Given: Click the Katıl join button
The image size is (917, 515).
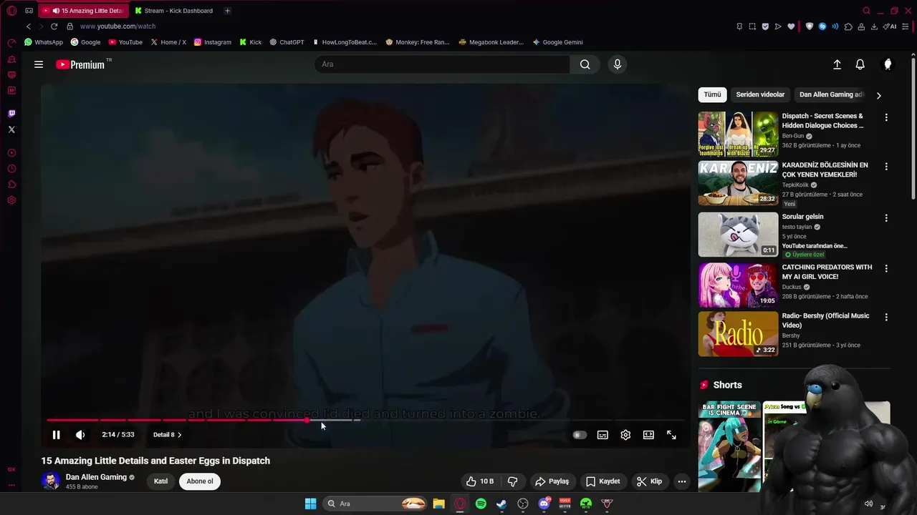Looking at the screenshot, I should coord(161,481).
